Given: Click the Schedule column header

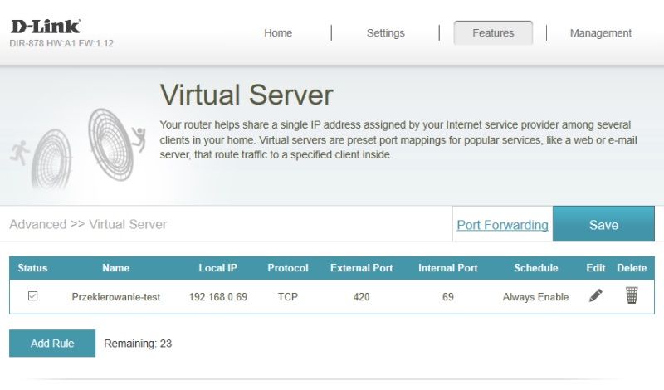Looking at the screenshot, I should [535, 268].
